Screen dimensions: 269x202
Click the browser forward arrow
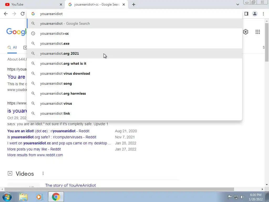14,14
